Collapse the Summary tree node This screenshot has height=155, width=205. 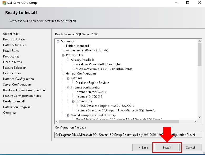pos(58,42)
